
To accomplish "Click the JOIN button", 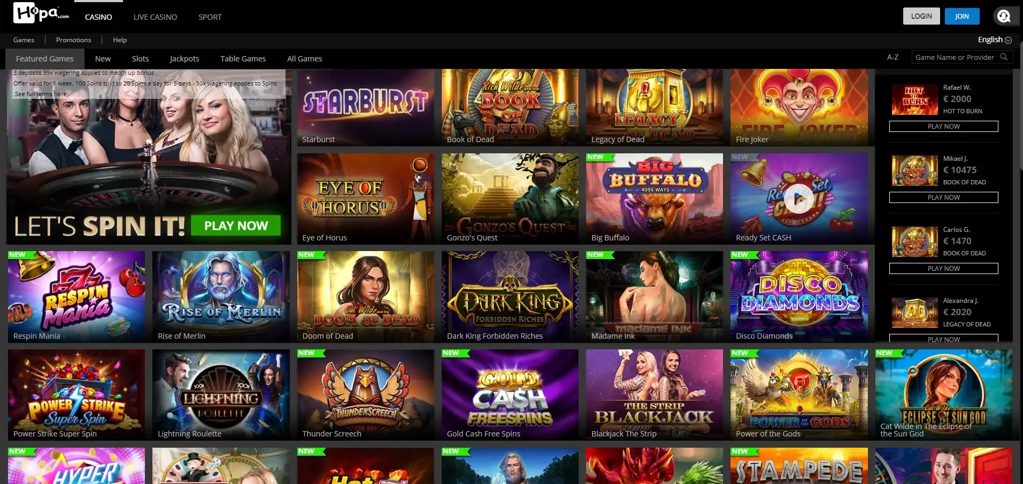I will click(962, 16).
